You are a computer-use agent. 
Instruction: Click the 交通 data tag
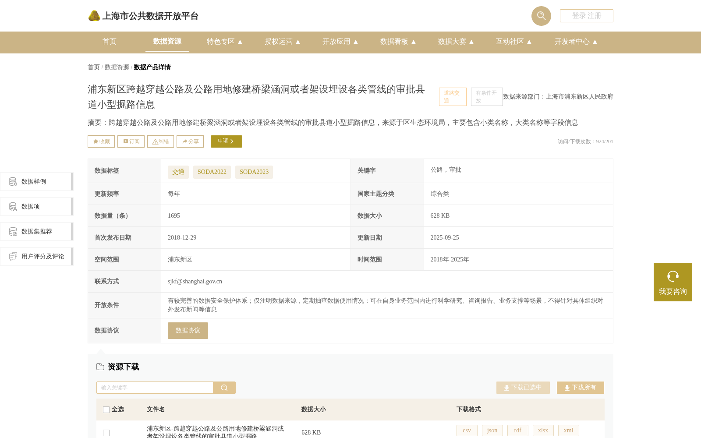178,172
